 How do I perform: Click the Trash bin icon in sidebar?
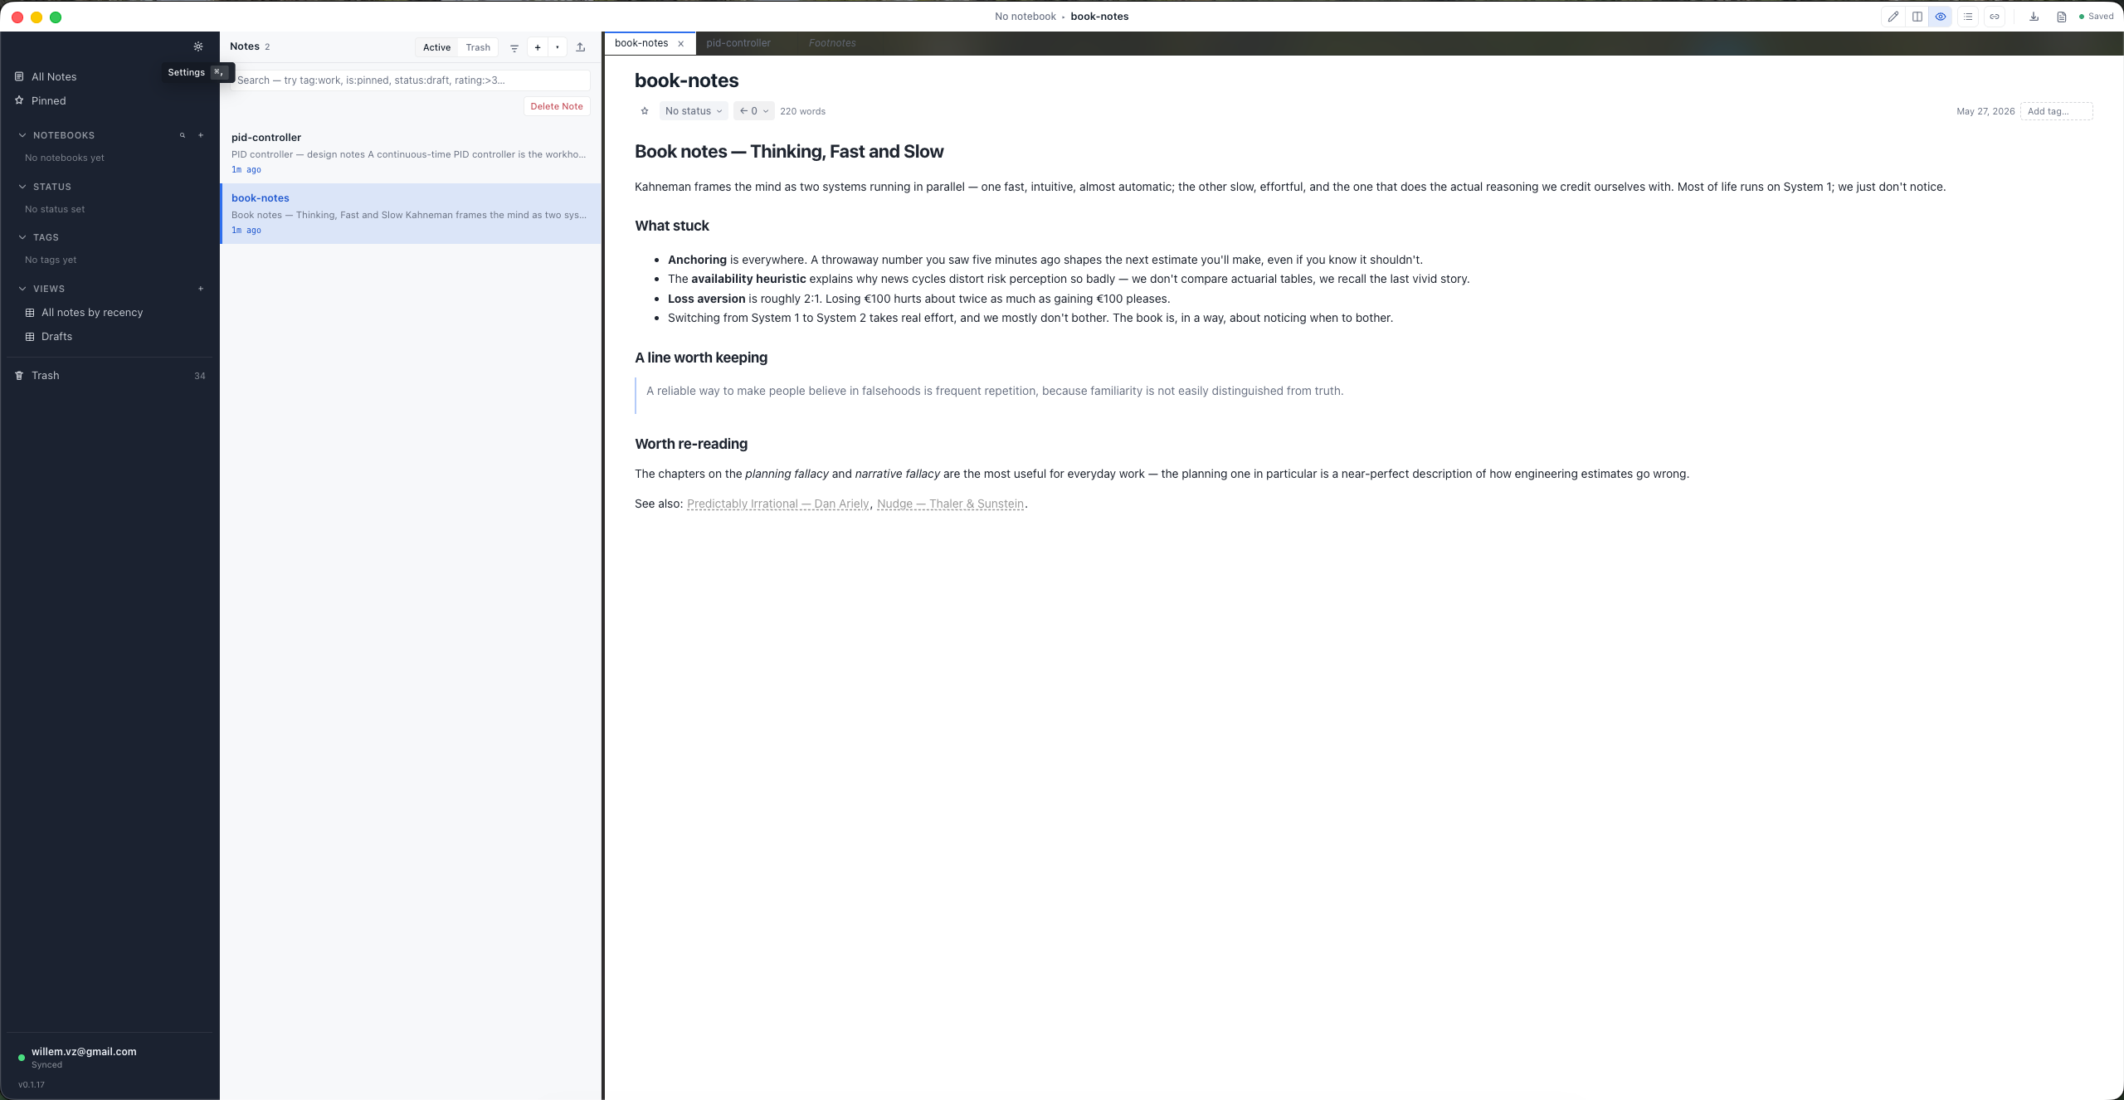tap(19, 376)
